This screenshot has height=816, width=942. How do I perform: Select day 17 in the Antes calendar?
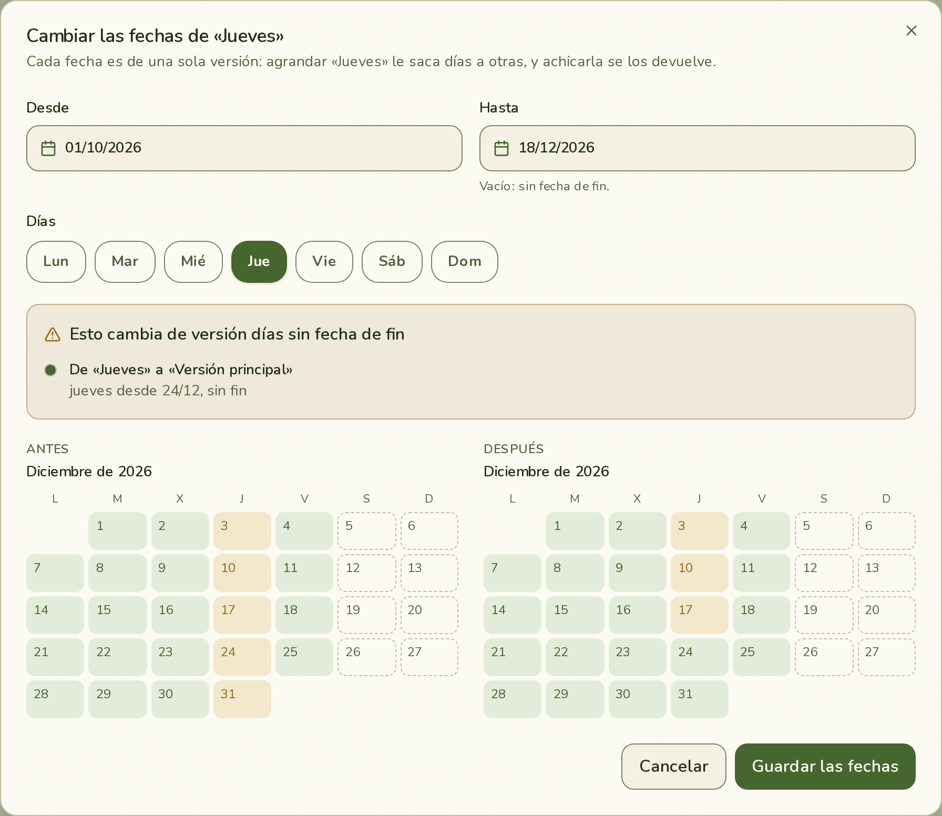(242, 615)
